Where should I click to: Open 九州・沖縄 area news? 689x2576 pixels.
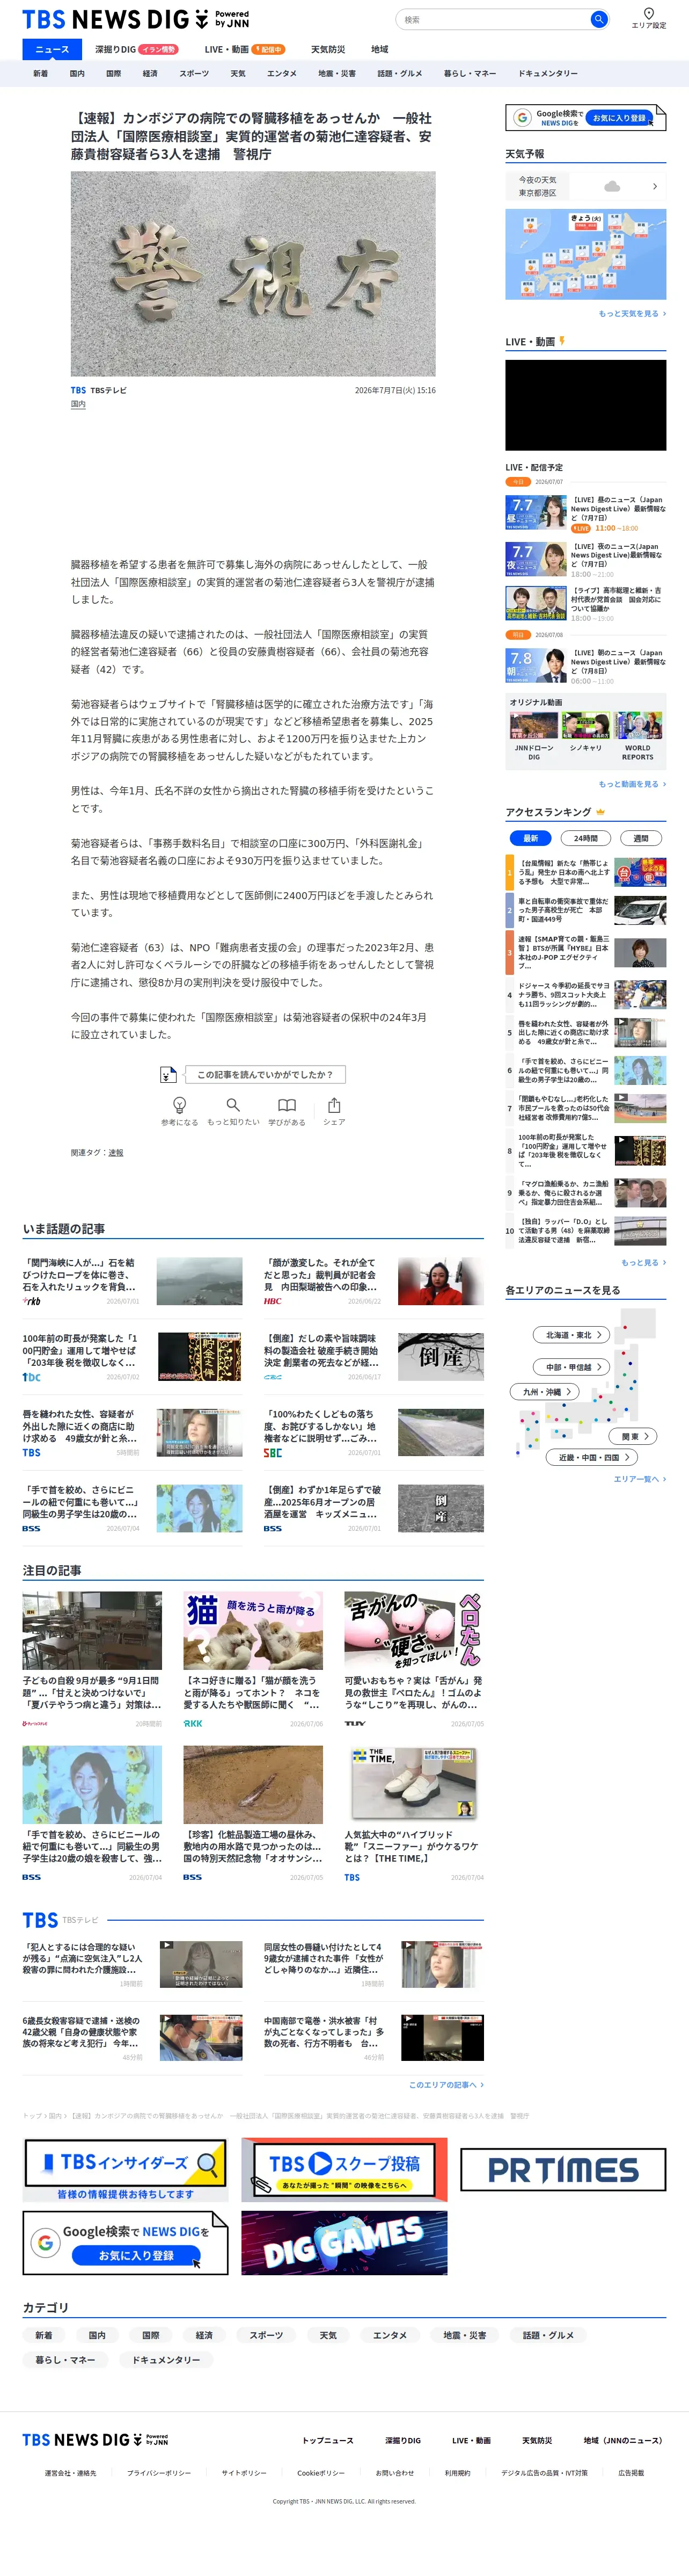(545, 1391)
